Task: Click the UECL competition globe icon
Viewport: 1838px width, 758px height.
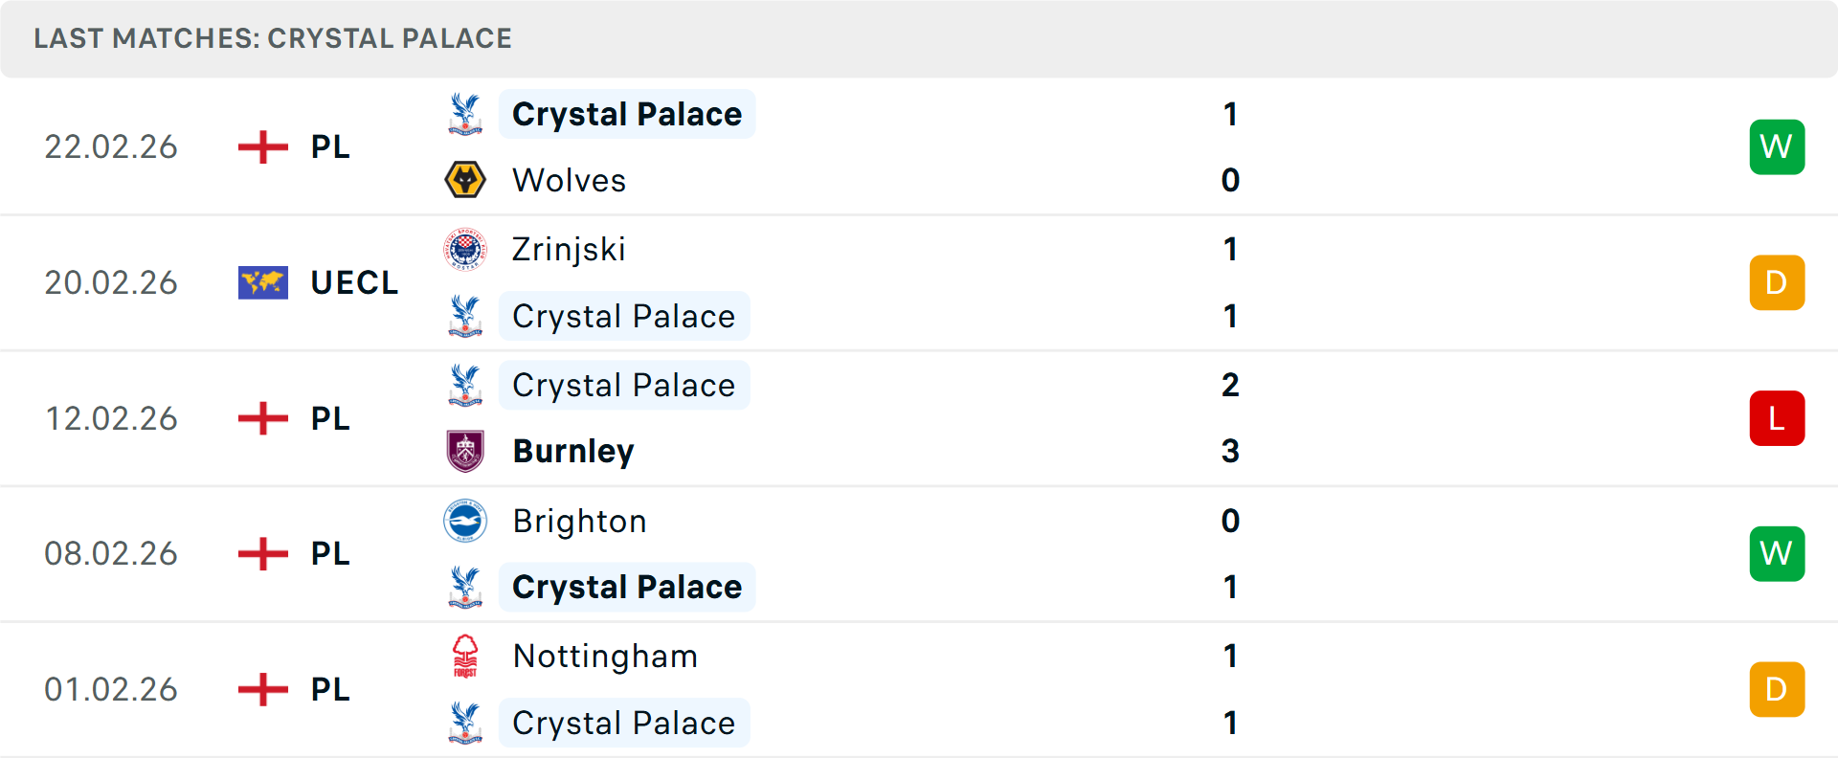Action: [x=262, y=282]
